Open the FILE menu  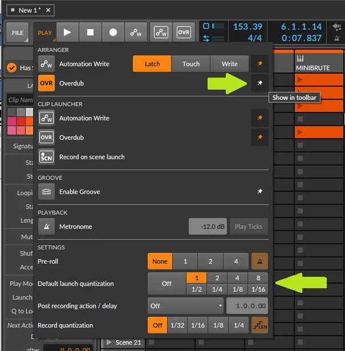tap(18, 33)
